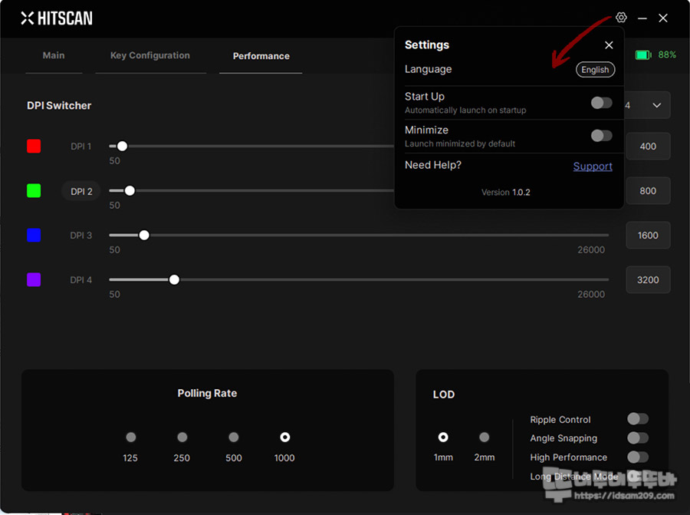Image resolution: width=690 pixels, height=515 pixels.
Task: Select the DPI 4 label
Action: (81, 279)
